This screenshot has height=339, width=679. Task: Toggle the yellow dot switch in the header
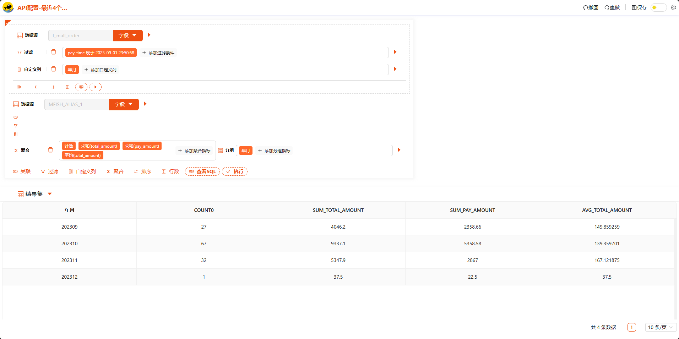coord(658,7)
